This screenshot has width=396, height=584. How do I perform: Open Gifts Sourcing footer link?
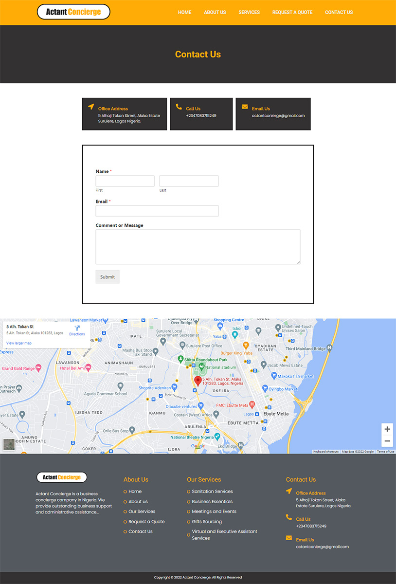point(207,522)
